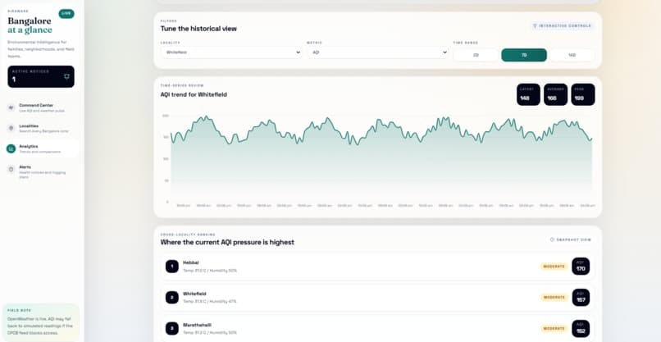This screenshot has height=342, width=661.
Task: Select the last time range option
Action: tap(572, 55)
